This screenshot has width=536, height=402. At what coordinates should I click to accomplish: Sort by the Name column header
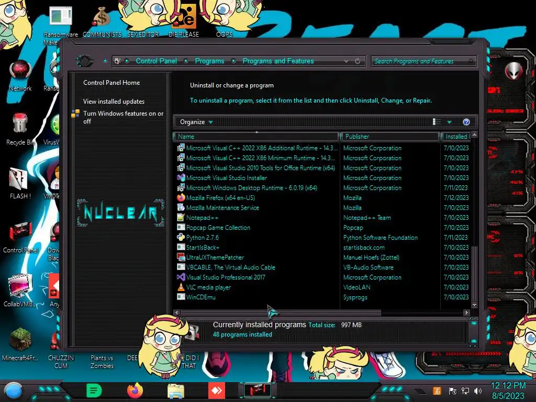tap(256, 137)
